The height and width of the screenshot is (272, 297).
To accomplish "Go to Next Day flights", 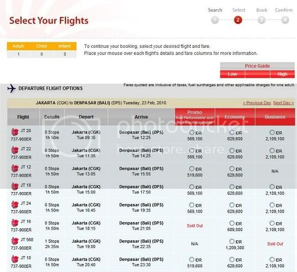I will pos(283,103).
